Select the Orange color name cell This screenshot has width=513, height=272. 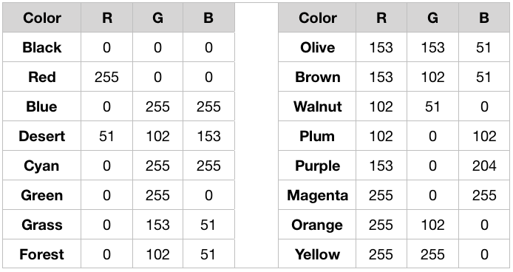tap(317, 225)
